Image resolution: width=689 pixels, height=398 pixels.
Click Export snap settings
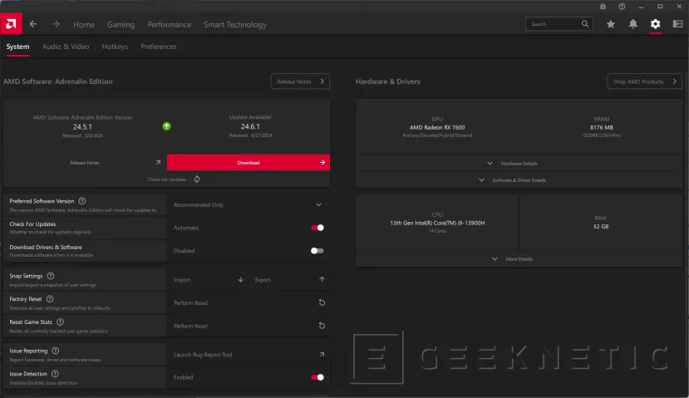pos(263,280)
